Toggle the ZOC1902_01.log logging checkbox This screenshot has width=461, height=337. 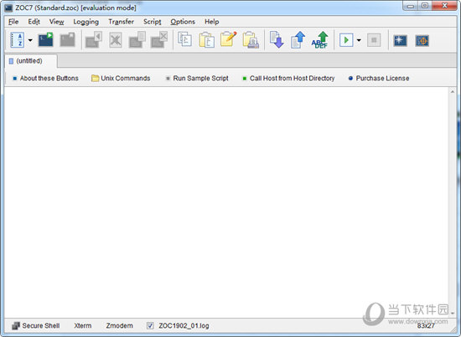click(150, 325)
